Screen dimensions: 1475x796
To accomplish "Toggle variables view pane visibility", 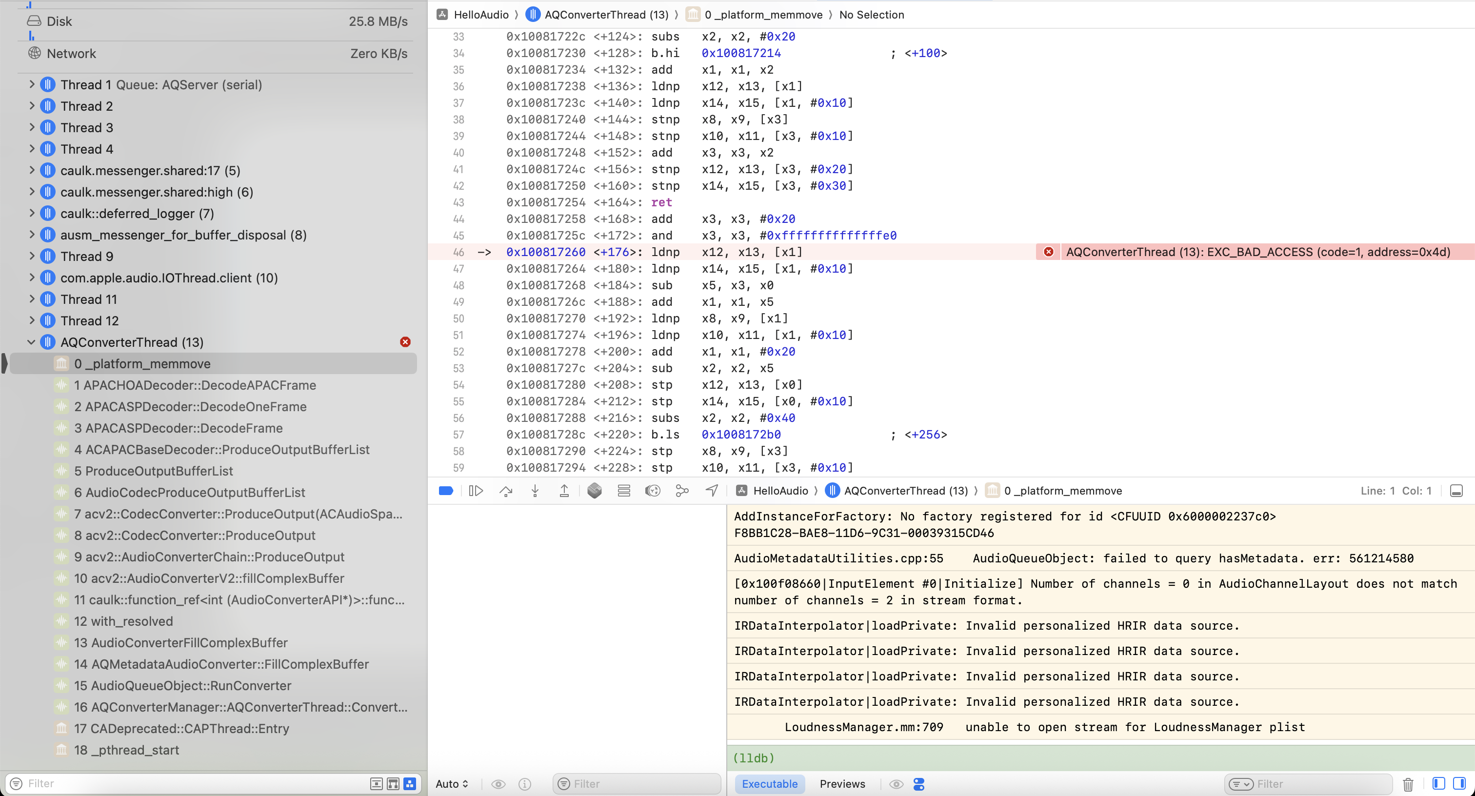I will point(1438,783).
